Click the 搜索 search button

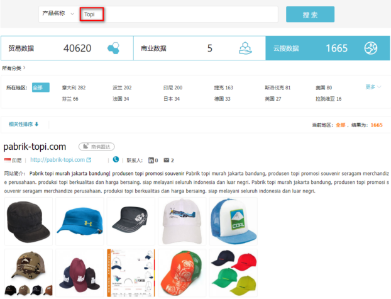[x=310, y=14]
